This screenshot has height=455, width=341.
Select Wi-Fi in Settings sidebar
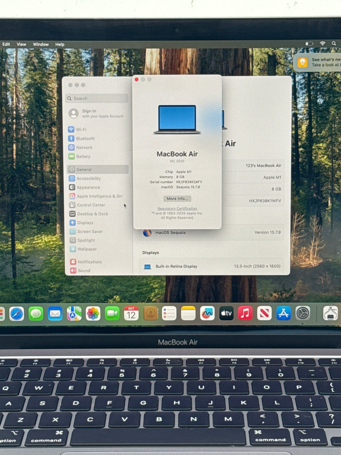(x=98, y=129)
